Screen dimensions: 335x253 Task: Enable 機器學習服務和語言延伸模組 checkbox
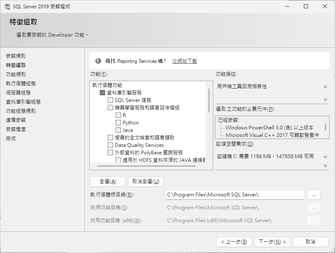(x=110, y=108)
